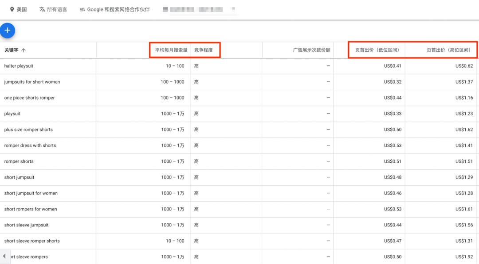Sort by 页首出价（低位区间）column
The height and width of the screenshot is (264, 479).
378,50
